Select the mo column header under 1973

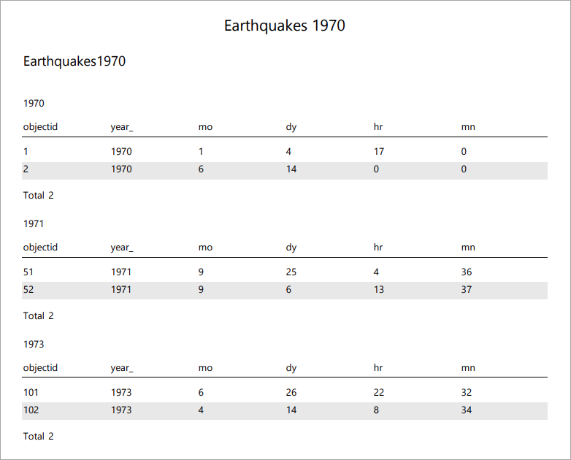click(x=205, y=368)
